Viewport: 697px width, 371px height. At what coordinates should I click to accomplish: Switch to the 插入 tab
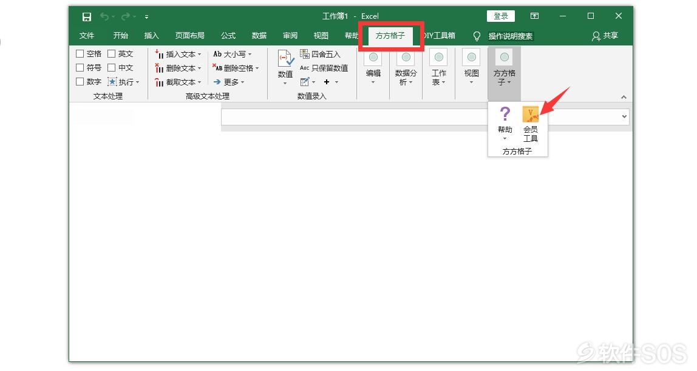click(152, 36)
